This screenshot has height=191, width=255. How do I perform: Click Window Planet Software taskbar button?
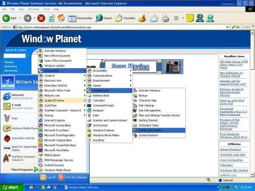[x=82, y=187]
